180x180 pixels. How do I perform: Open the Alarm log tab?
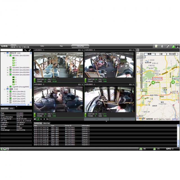[x=46, y=123]
